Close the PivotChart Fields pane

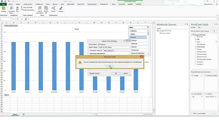[x=217, y=24]
